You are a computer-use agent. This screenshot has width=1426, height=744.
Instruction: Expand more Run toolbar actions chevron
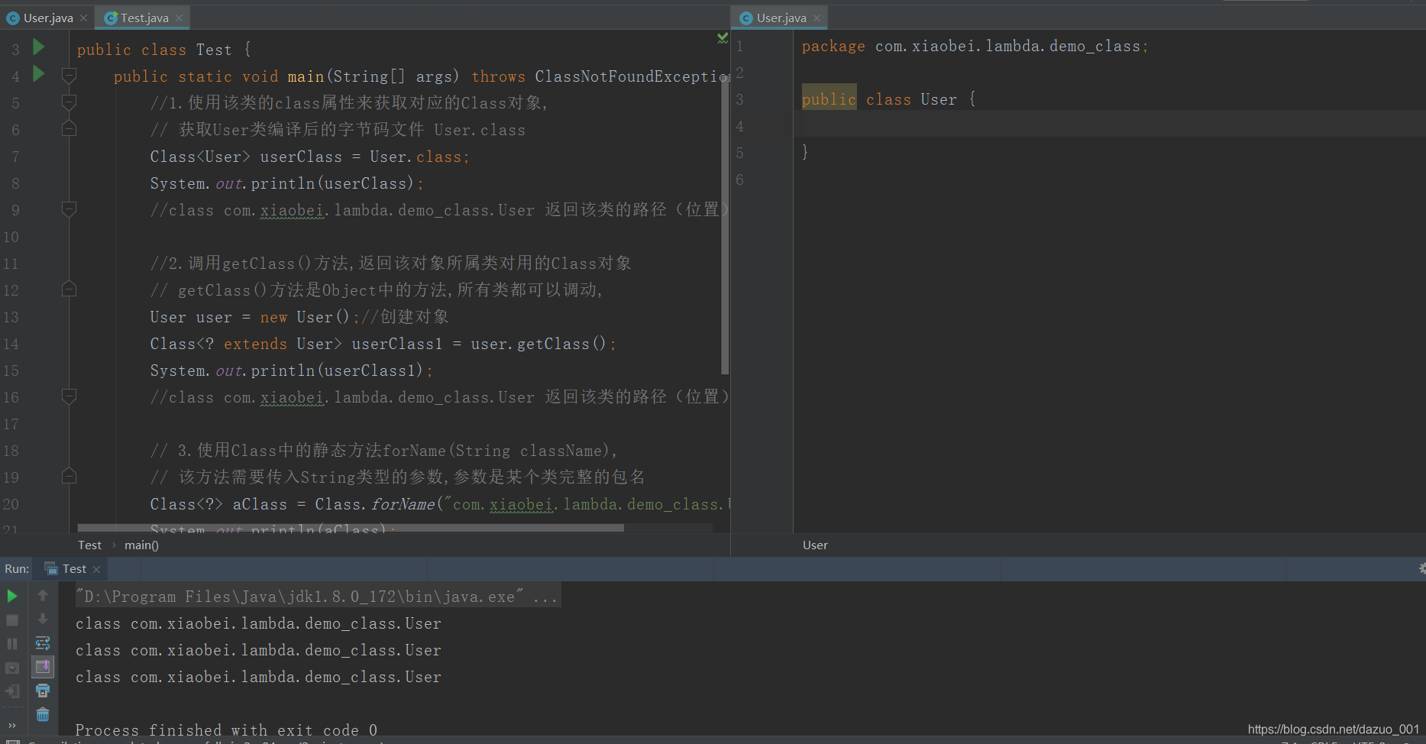(x=12, y=726)
